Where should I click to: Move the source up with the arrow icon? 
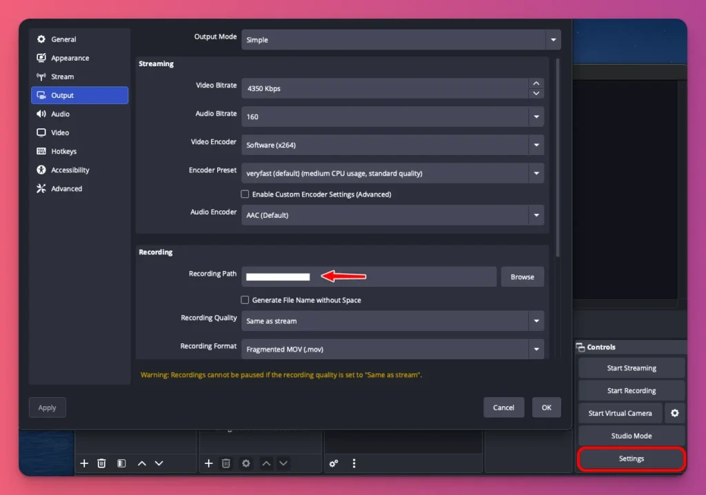tap(265, 463)
